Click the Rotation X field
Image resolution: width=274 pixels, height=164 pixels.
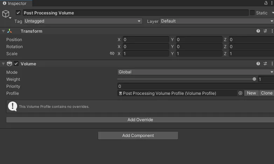tap(146, 47)
